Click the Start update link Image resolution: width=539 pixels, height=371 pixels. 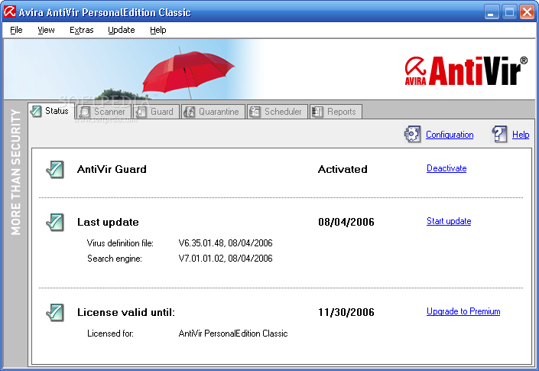click(448, 221)
